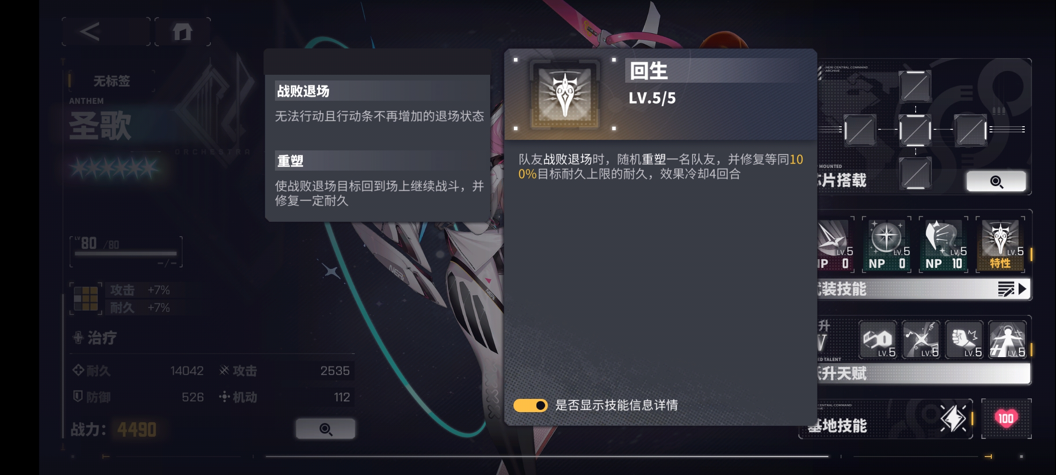Open the 无标签 tag label
The width and height of the screenshot is (1056, 475).
tap(111, 81)
